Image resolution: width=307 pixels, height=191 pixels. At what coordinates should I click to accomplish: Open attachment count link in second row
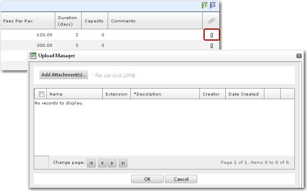[x=211, y=46]
